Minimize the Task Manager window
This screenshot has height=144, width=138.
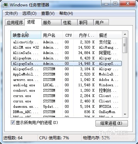106,4
